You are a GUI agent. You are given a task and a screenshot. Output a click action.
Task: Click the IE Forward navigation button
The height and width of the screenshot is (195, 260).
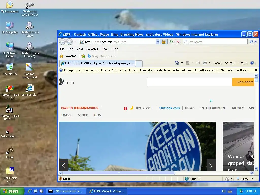(x=69, y=42)
